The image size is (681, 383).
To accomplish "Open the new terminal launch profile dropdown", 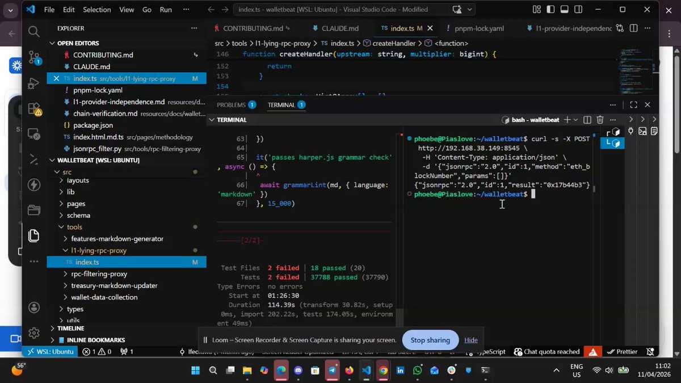I will 575,120.
